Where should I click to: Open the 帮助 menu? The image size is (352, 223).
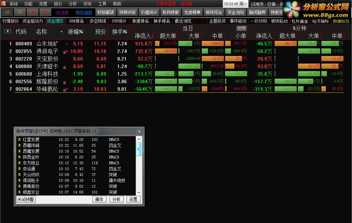coord(117,4)
